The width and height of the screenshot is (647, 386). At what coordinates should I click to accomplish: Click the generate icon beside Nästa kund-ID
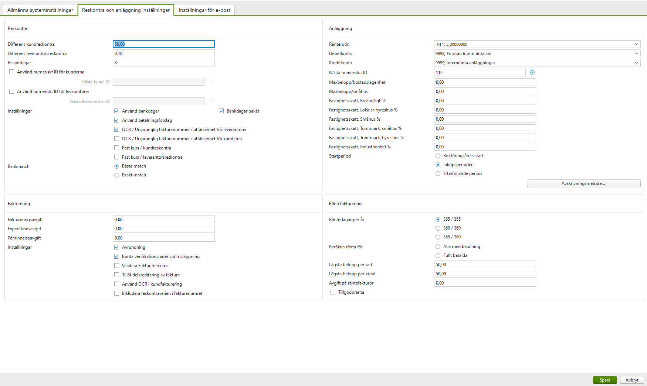[x=211, y=82]
